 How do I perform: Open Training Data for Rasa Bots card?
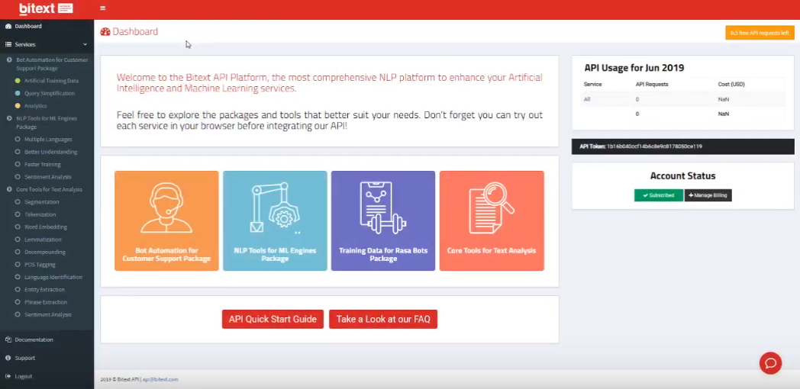tap(383, 220)
